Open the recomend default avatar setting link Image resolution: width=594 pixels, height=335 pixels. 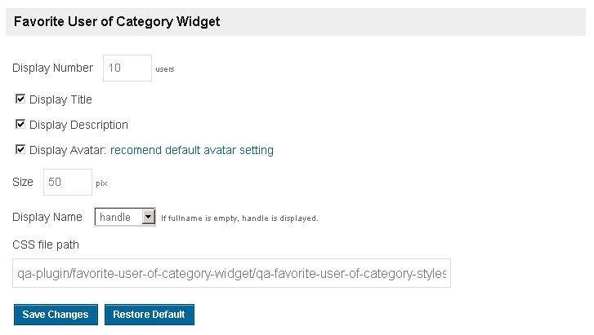coord(192,150)
